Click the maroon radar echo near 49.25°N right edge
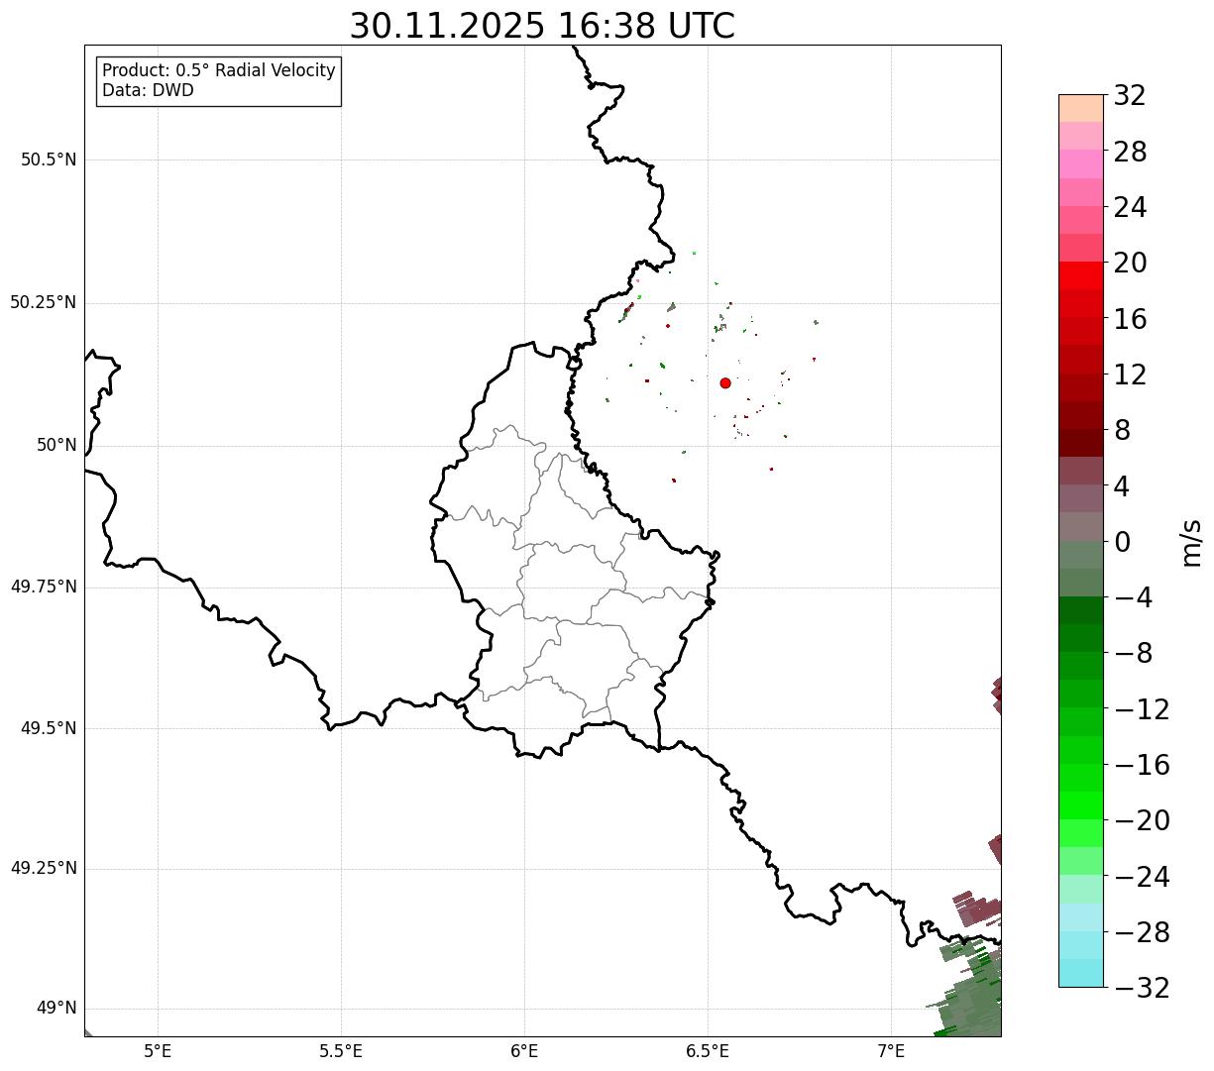The height and width of the screenshot is (1071, 1214). coord(996,849)
